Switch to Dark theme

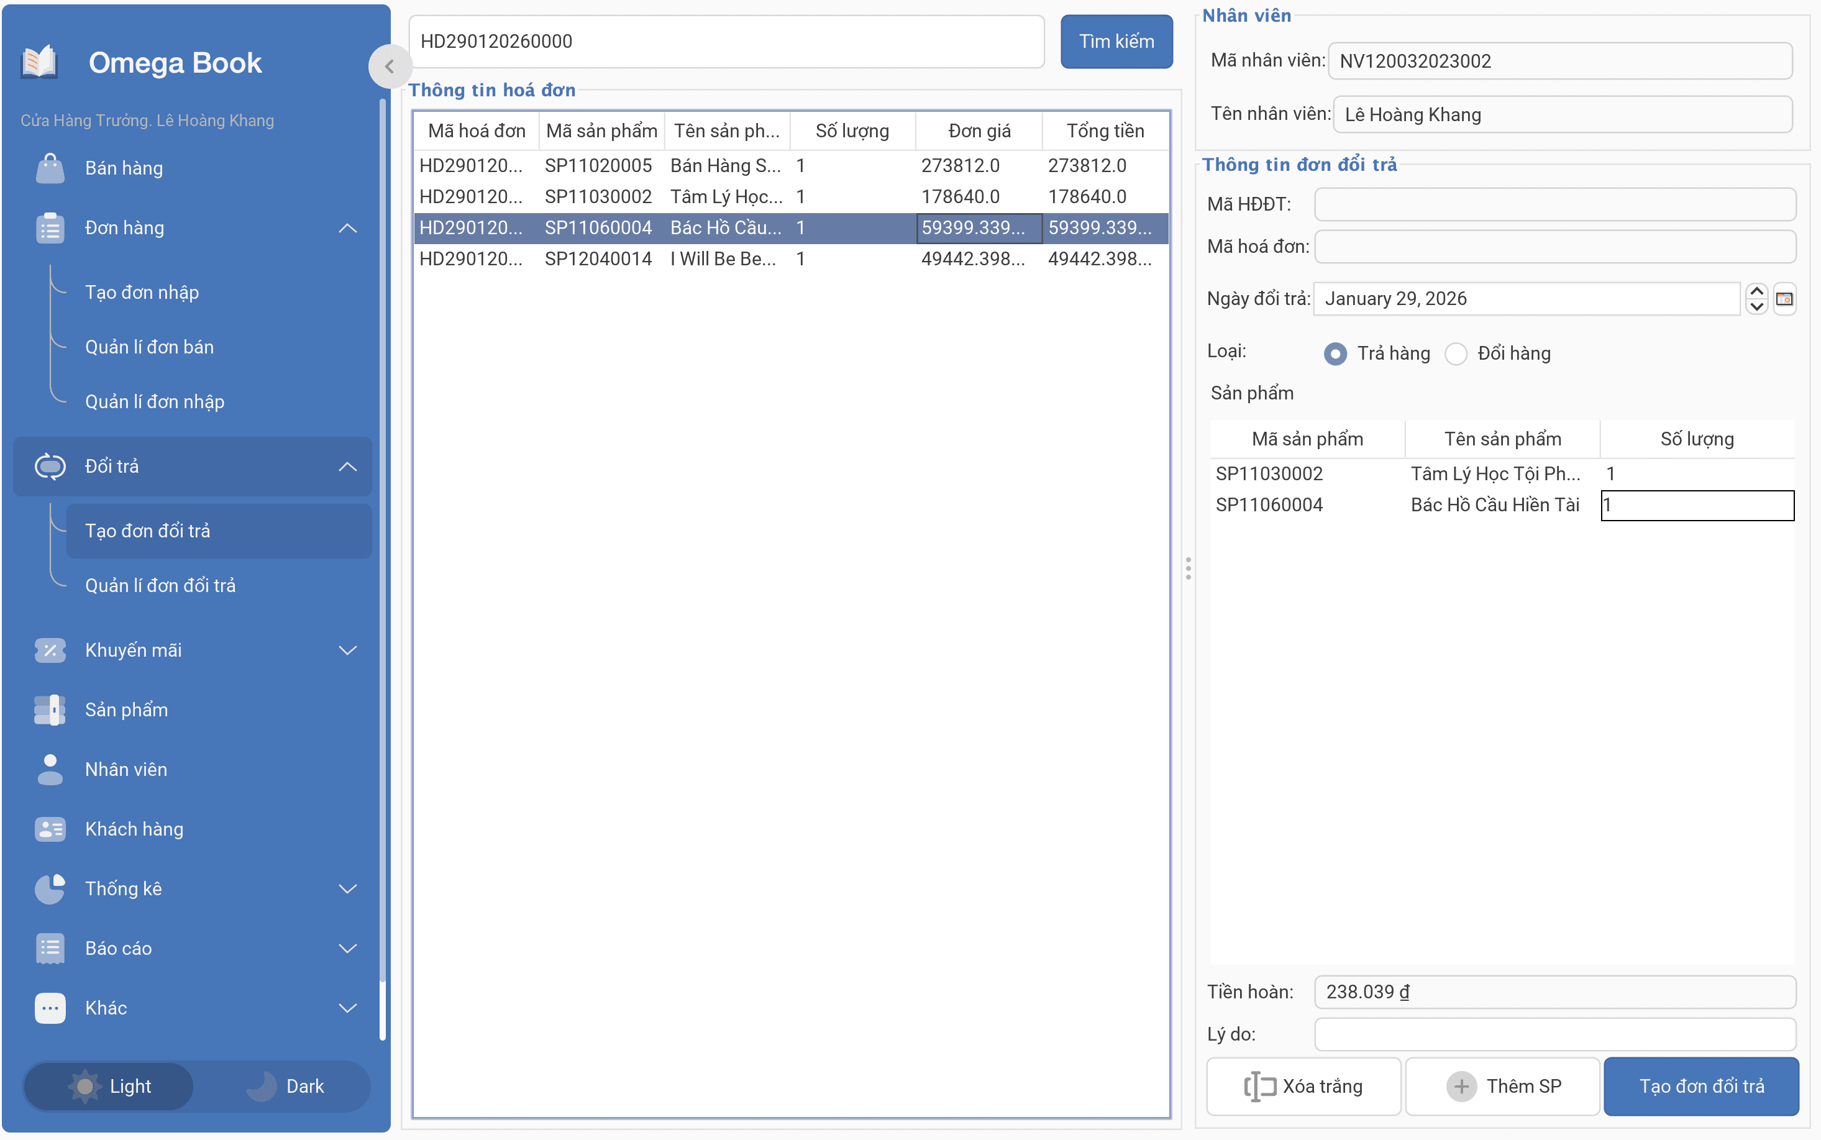pos(285,1086)
